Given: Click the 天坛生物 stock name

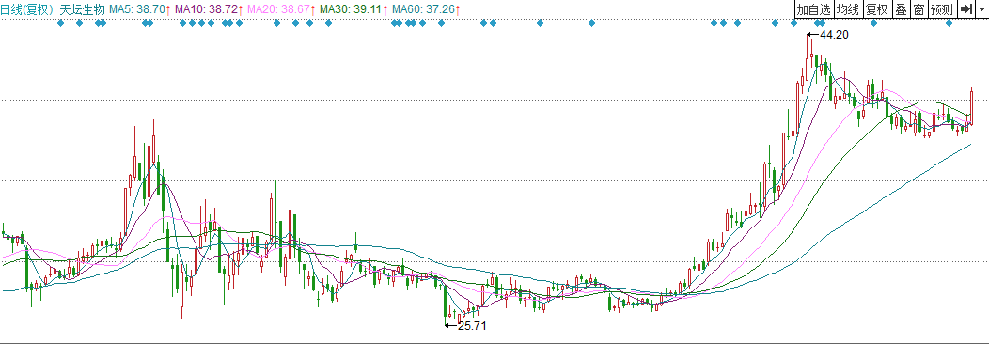Looking at the screenshot, I should (82, 9).
